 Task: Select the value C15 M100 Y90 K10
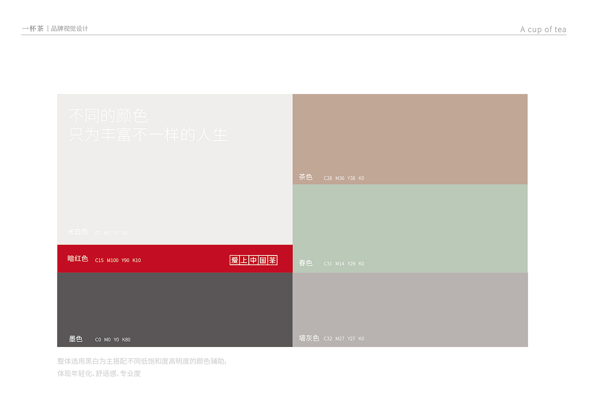coord(118,260)
